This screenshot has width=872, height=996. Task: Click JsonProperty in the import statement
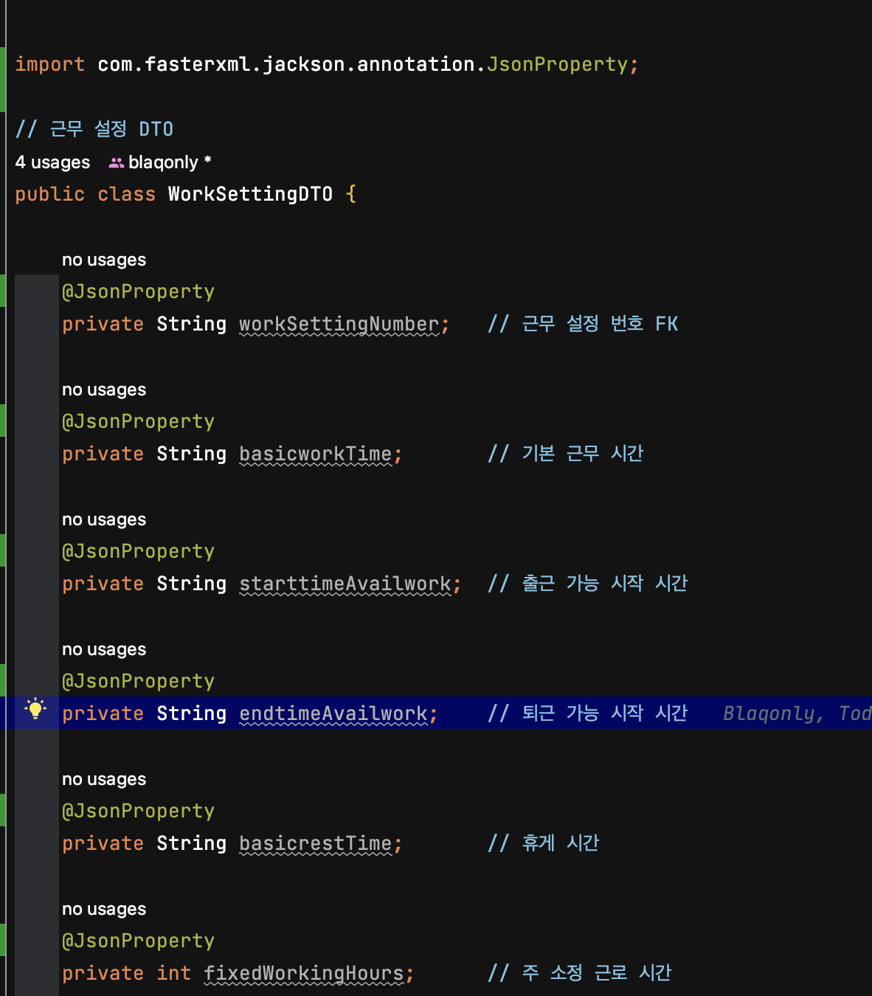[557, 65]
